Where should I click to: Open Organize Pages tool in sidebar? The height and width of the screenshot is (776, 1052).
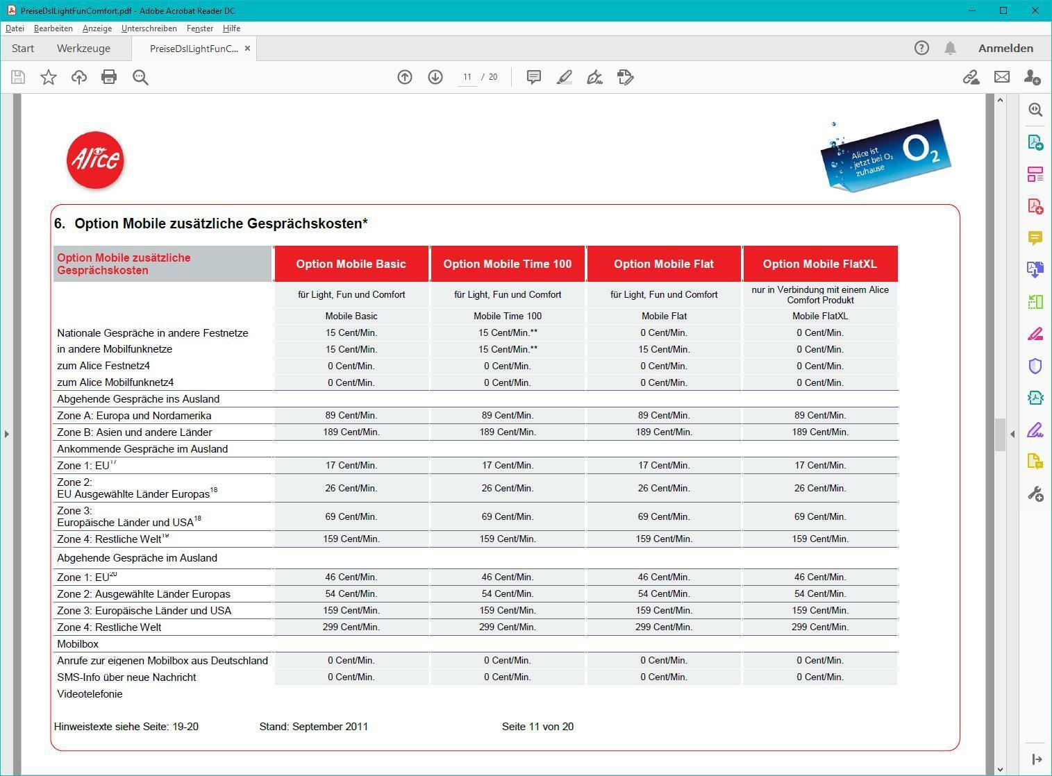(1035, 174)
